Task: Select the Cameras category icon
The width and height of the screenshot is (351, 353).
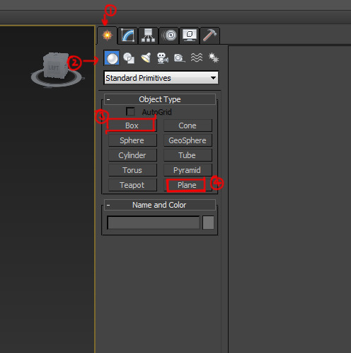Action: pos(163,58)
